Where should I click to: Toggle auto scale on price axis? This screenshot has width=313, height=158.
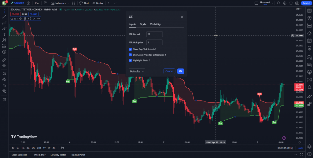301,148
